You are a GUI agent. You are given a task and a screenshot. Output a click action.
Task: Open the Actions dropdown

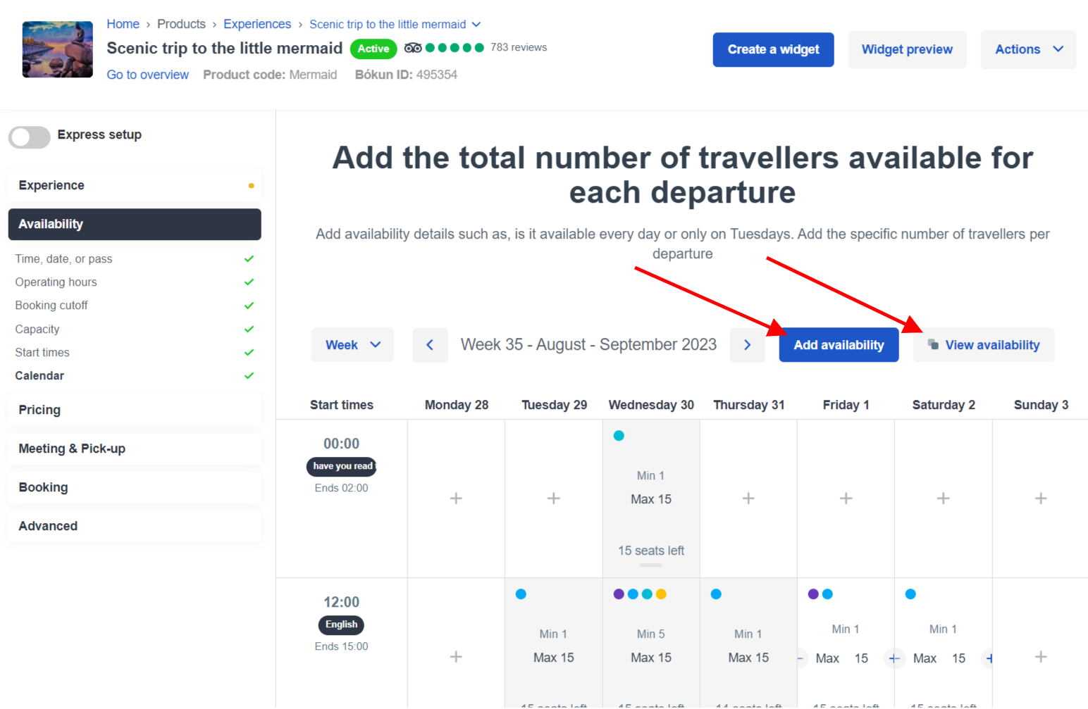[1028, 49]
